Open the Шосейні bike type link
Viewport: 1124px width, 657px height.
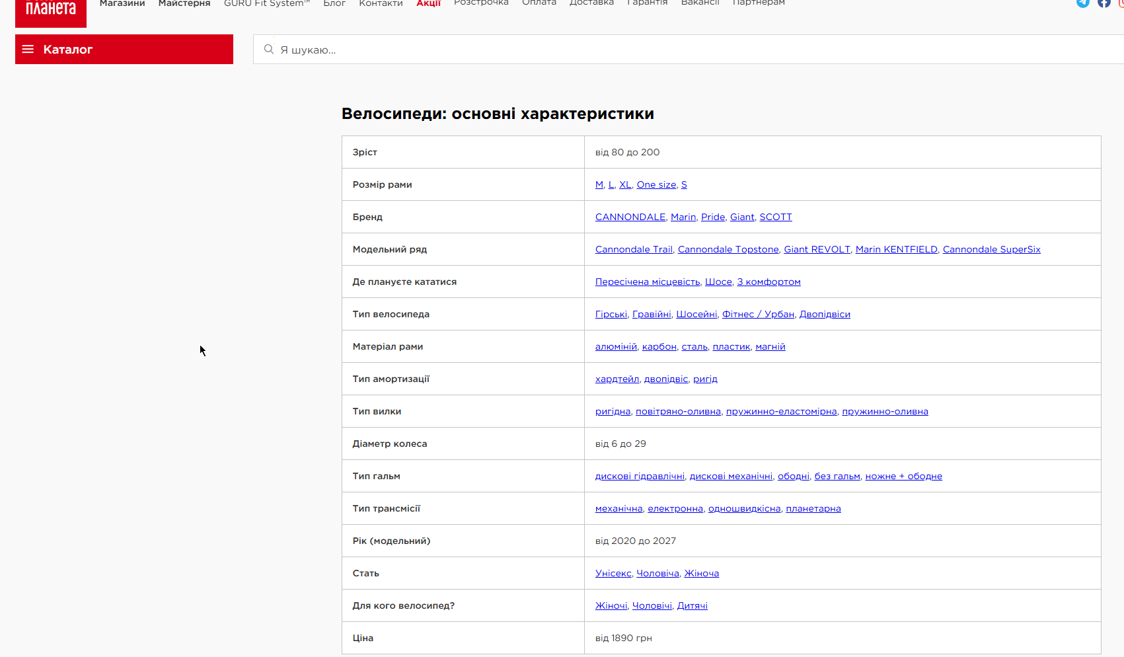point(696,314)
